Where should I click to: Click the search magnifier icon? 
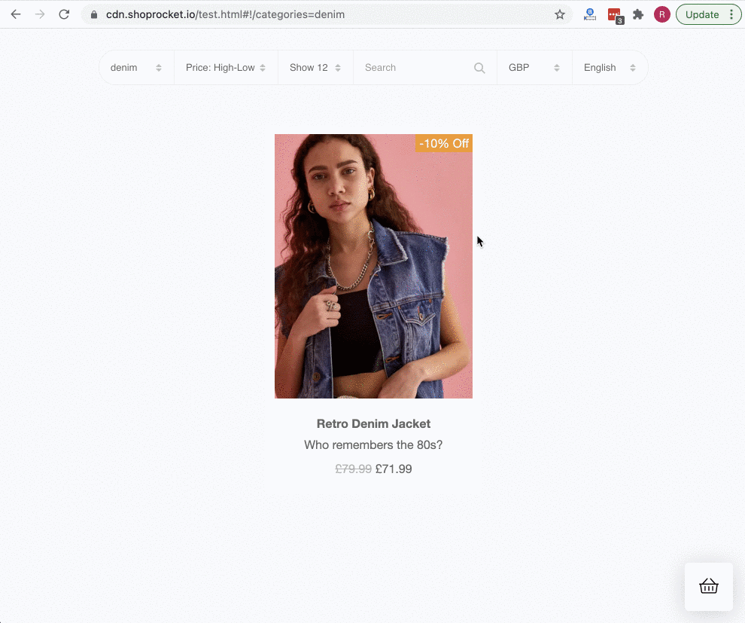tap(479, 68)
